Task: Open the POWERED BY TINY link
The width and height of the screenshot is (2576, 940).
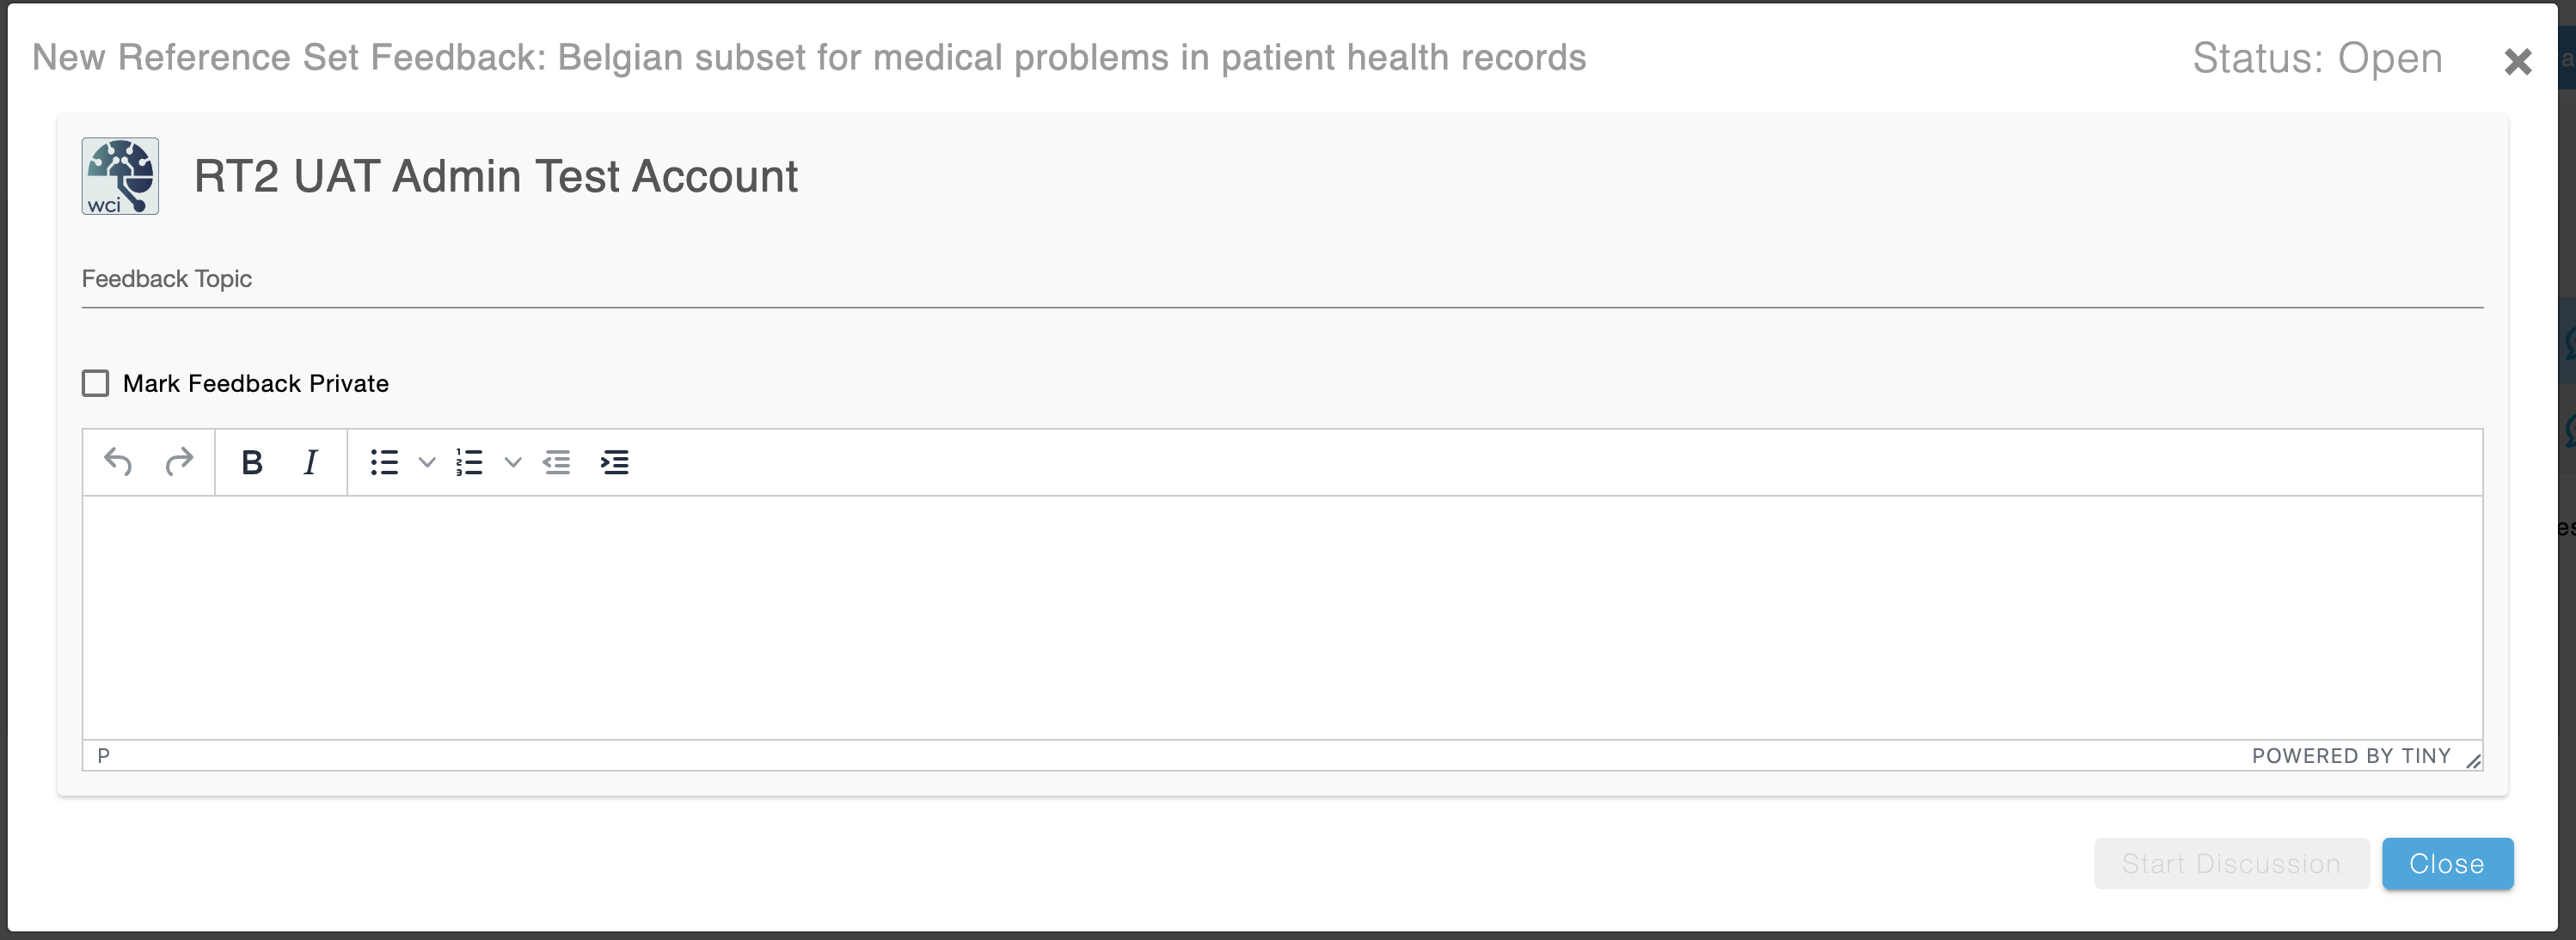Action: pyautogui.click(x=2351, y=756)
